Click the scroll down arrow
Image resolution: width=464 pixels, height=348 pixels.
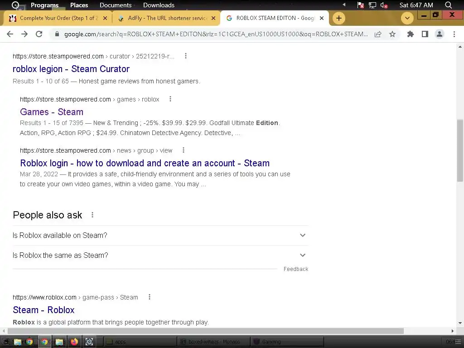(460, 323)
